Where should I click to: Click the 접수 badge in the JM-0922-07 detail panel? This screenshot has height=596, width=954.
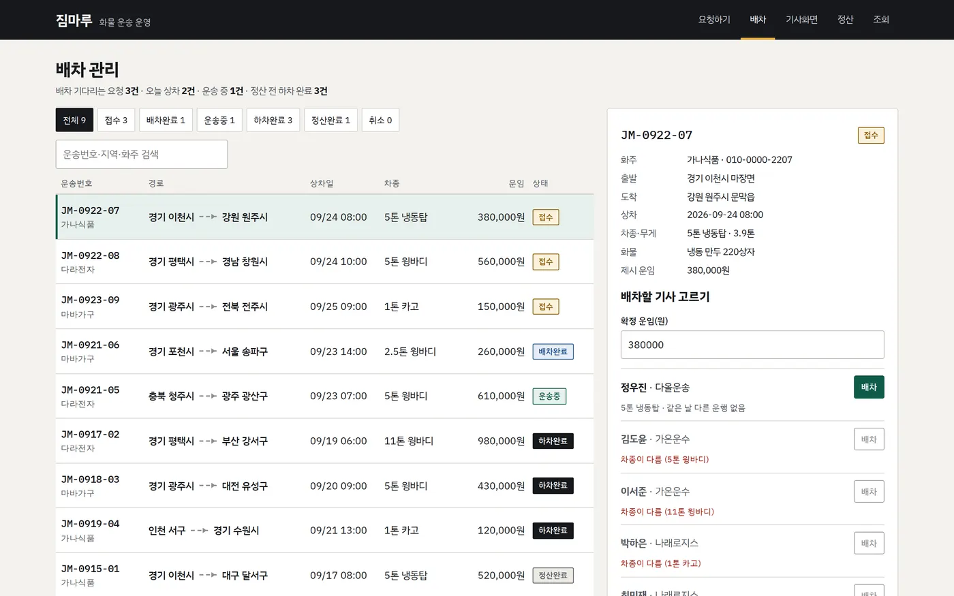871,135
